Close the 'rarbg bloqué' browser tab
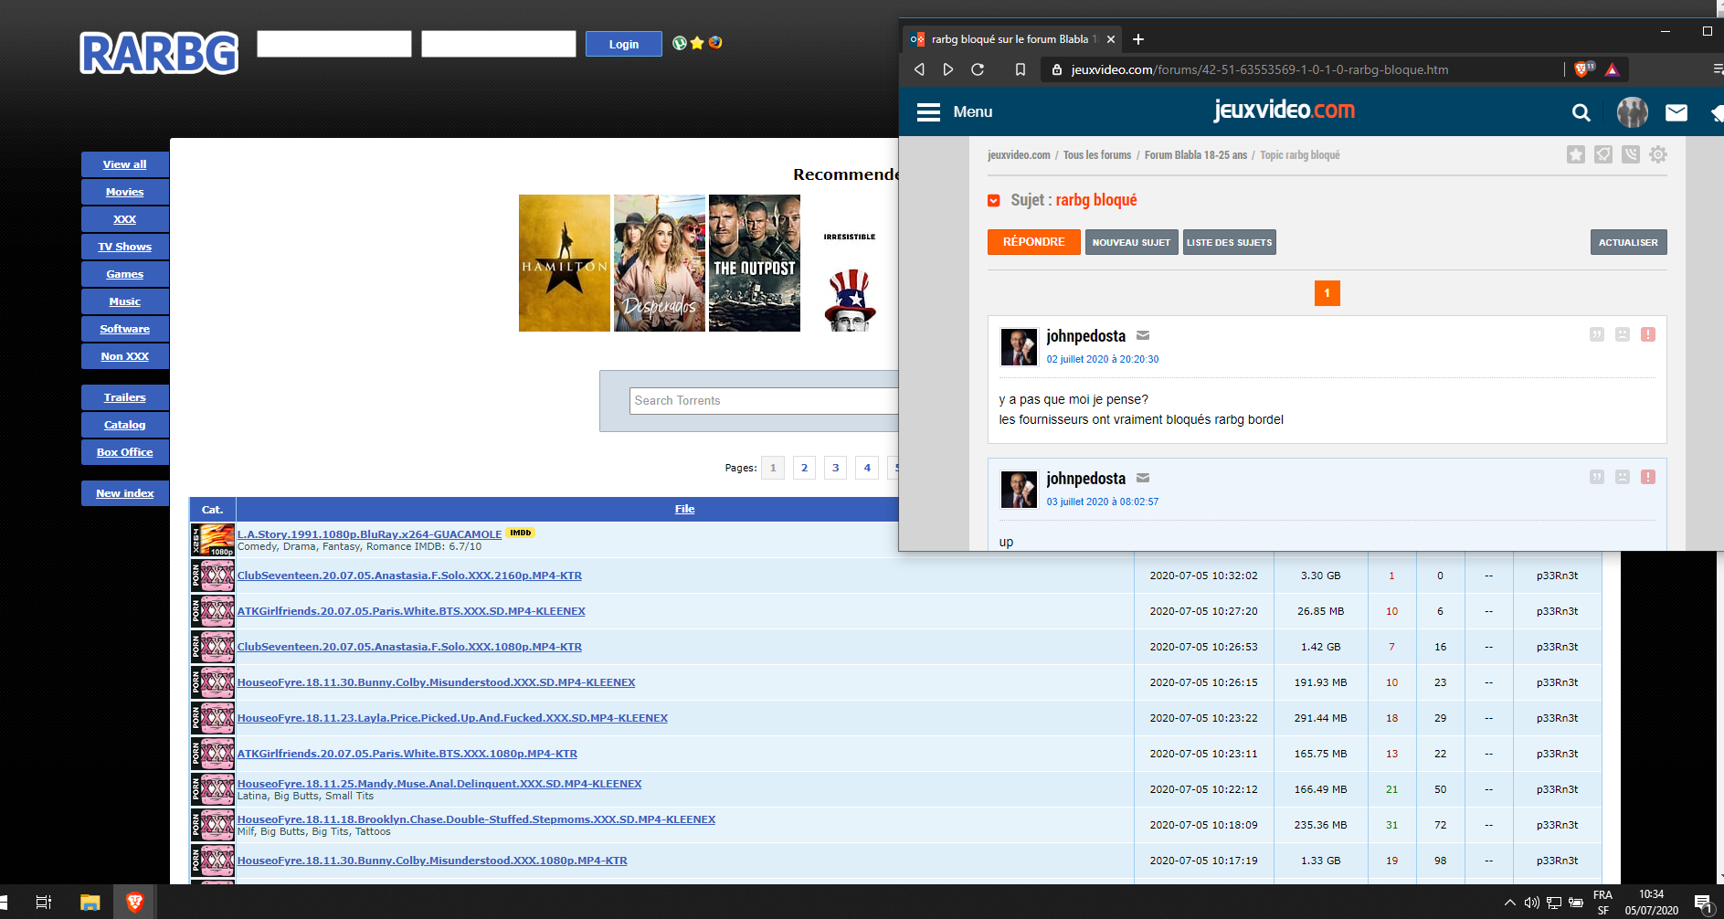 [1111, 39]
